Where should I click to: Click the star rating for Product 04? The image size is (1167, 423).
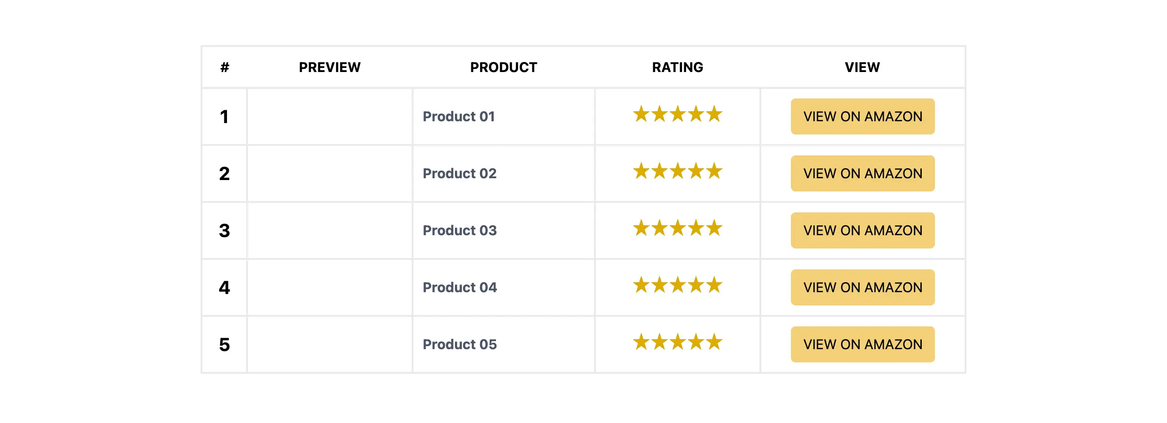[677, 285]
